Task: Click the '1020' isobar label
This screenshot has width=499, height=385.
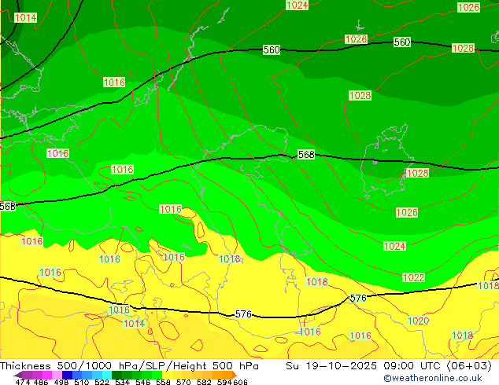Action: point(419,321)
